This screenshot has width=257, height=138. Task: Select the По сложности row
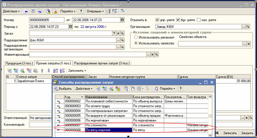pyautogui.click(x=131, y=125)
